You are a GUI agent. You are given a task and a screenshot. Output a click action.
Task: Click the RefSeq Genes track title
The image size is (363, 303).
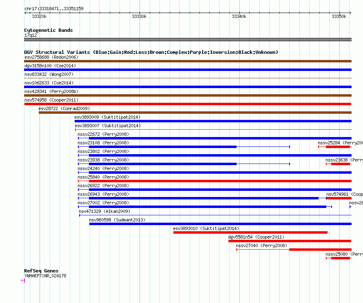pyautogui.click(x=42, y=271)
